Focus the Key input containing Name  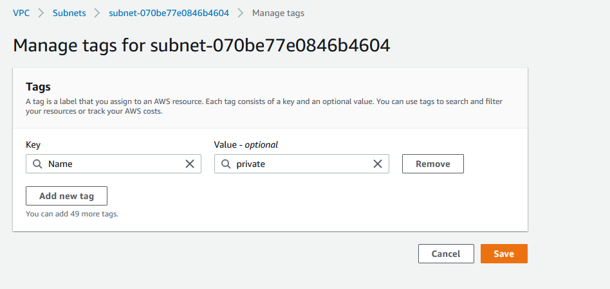(114, 164)
